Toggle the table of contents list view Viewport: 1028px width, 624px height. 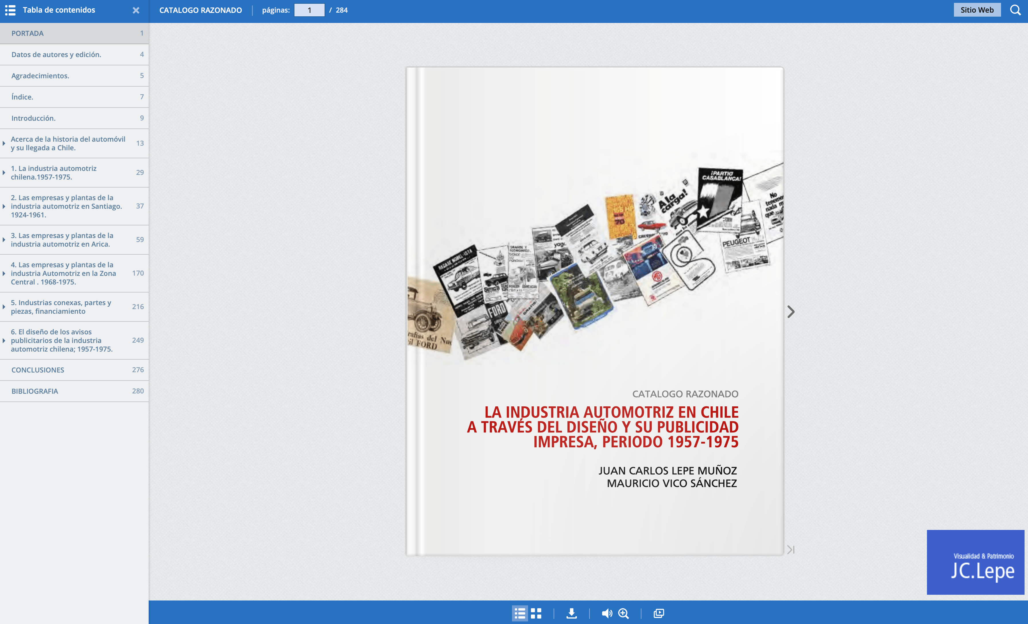click(519, 613)
